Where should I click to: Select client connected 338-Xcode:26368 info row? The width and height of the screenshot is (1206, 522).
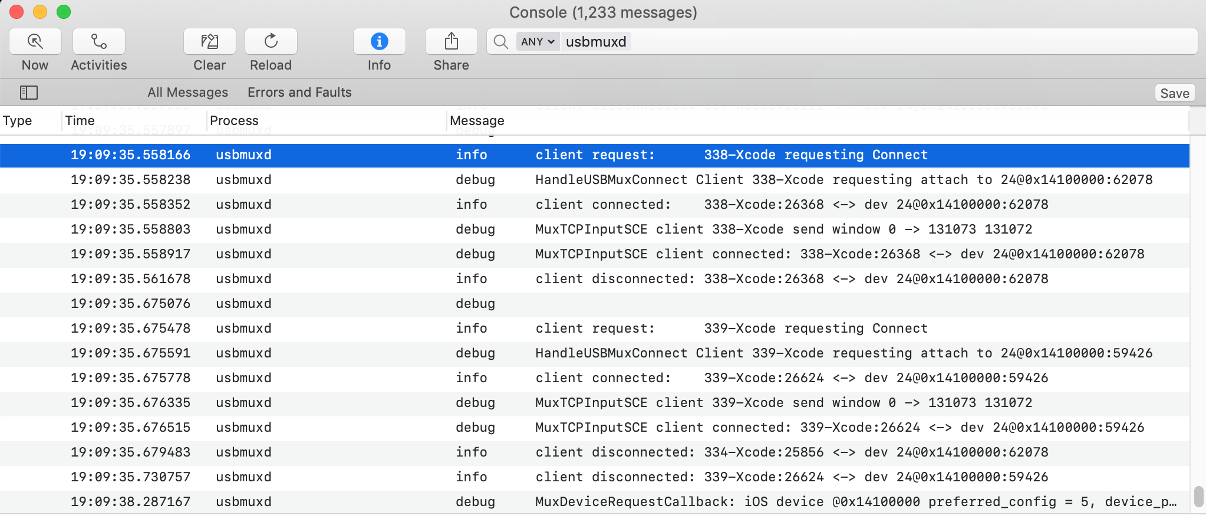pyautogui.click(x=595, y=205)
